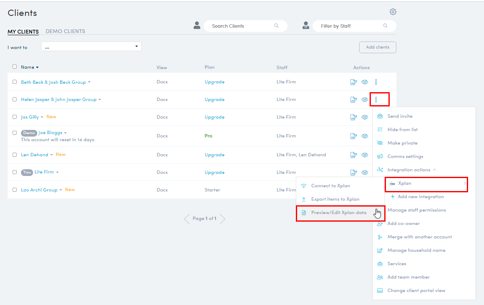Click the eye icon for Joe Bloggs
484x305 pixels.
(x=365, y=136)
